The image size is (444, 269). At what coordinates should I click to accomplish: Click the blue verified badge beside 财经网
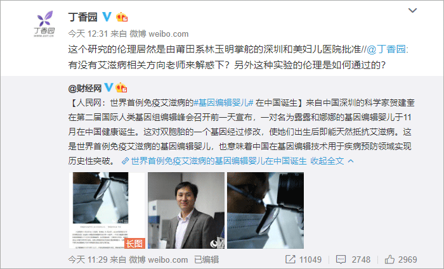point(108,87)
